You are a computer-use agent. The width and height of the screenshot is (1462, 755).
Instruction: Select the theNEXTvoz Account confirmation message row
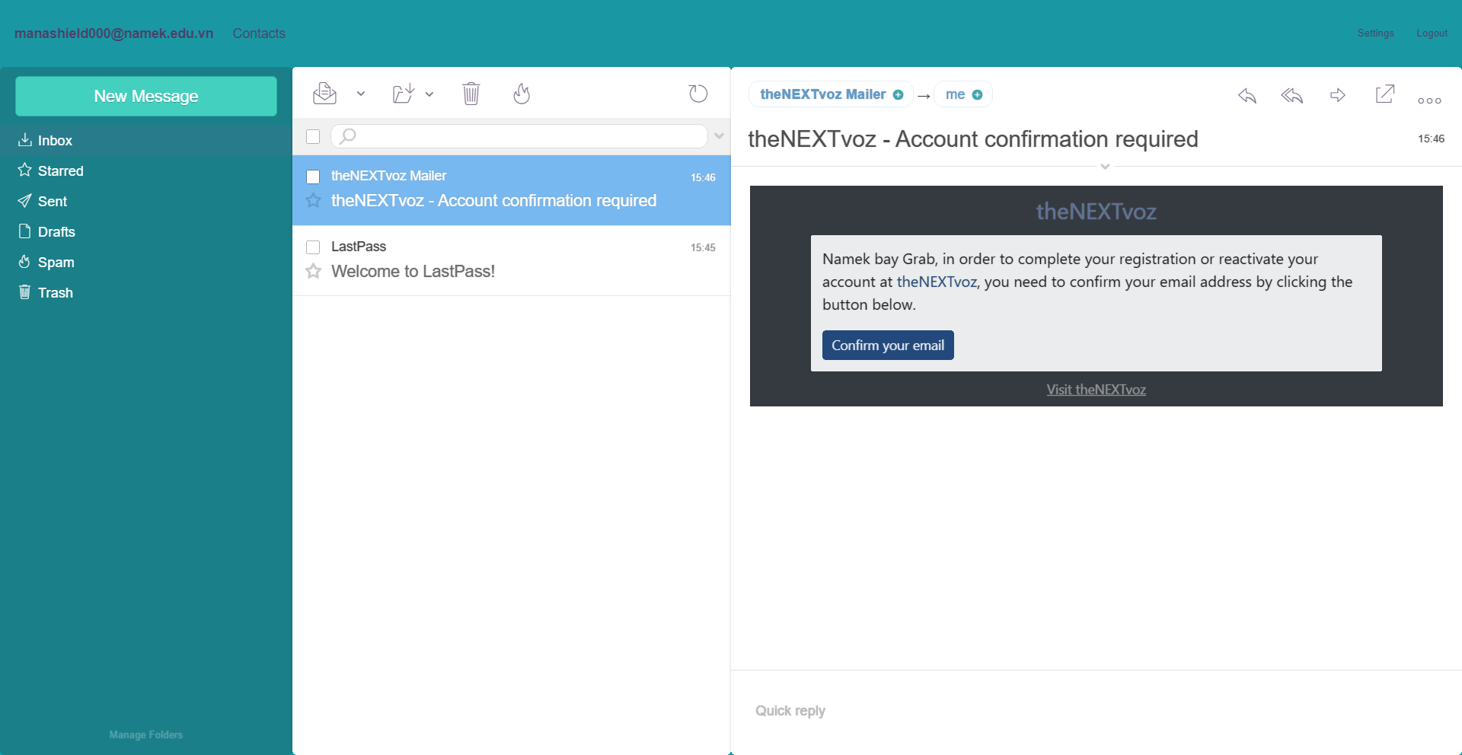(512, 190)
